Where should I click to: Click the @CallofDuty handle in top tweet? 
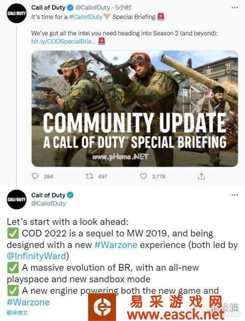pyautogui.click(x=93, y=8)
